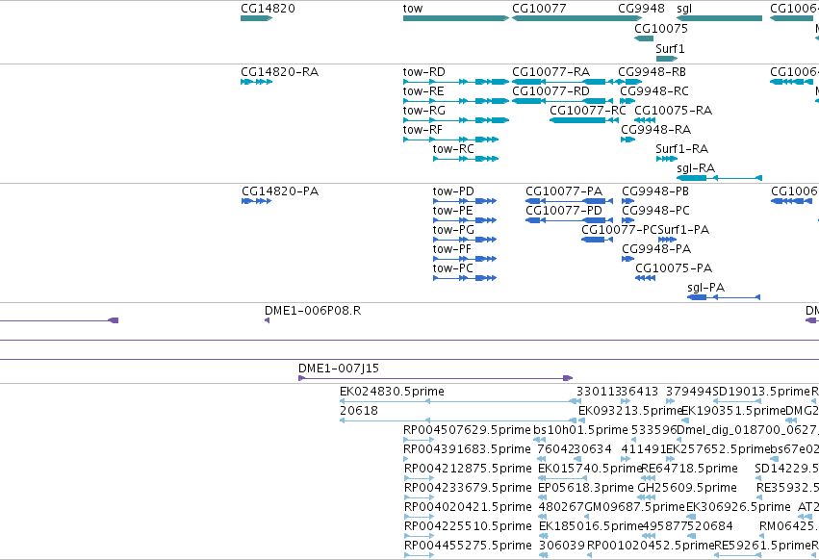The image size is (819, 560).
Task: Select the CG10077-PD protein feature
Action: pyautogui.click(x=570, y=220)
